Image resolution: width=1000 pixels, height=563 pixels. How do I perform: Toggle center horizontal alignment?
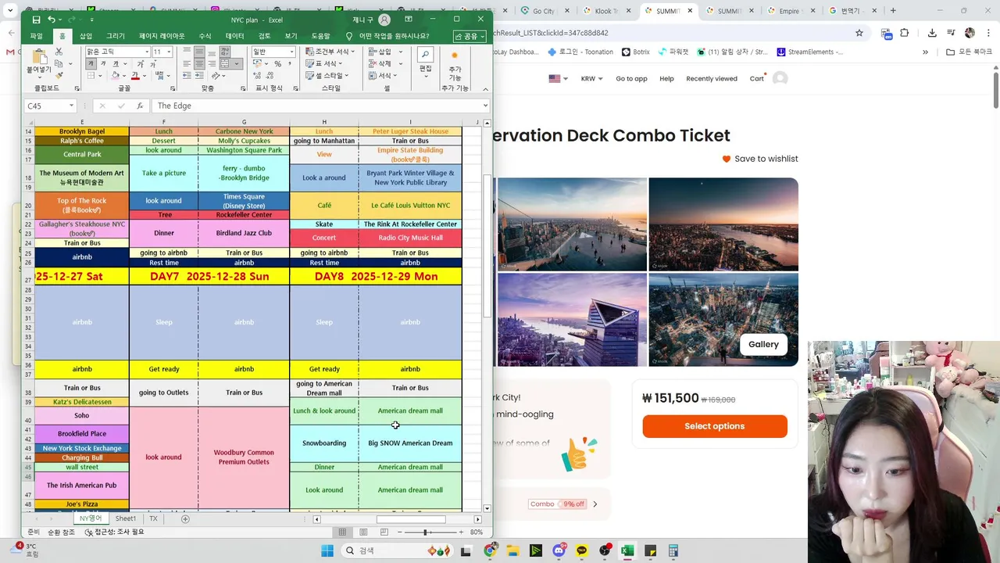click(199, 64)
